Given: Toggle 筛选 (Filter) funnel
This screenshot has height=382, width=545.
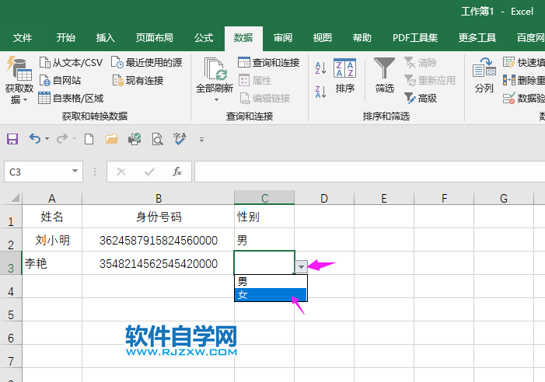Looking at the screenshot, I should pos(384,76).
